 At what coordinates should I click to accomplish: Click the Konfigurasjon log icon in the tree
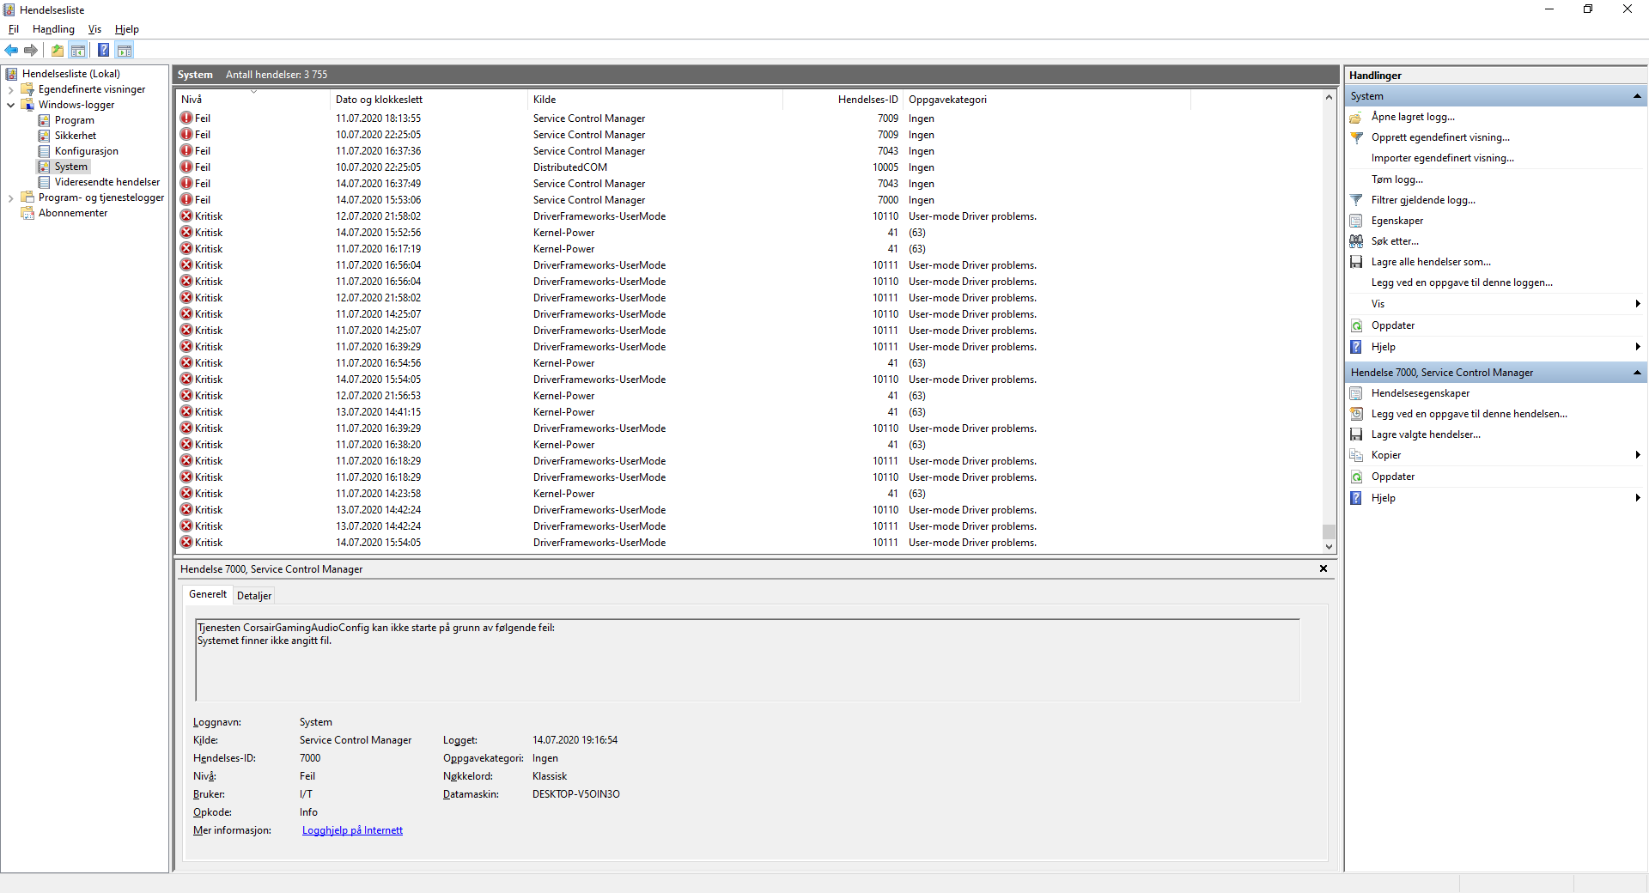(x=44, y=151)
